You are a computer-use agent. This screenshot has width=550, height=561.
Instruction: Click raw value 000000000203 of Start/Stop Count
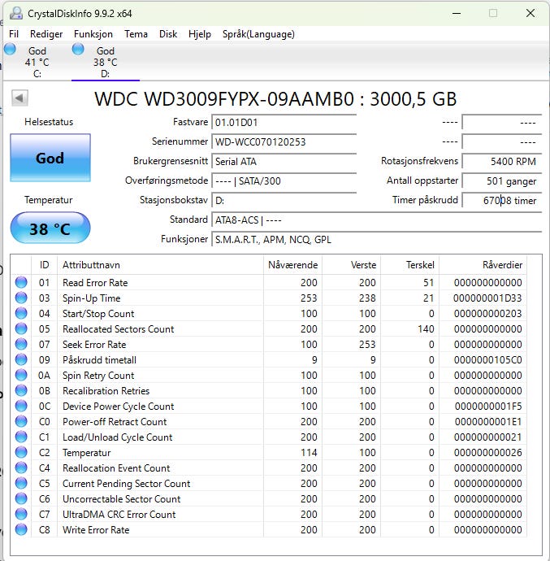click(x=487, y=313)
